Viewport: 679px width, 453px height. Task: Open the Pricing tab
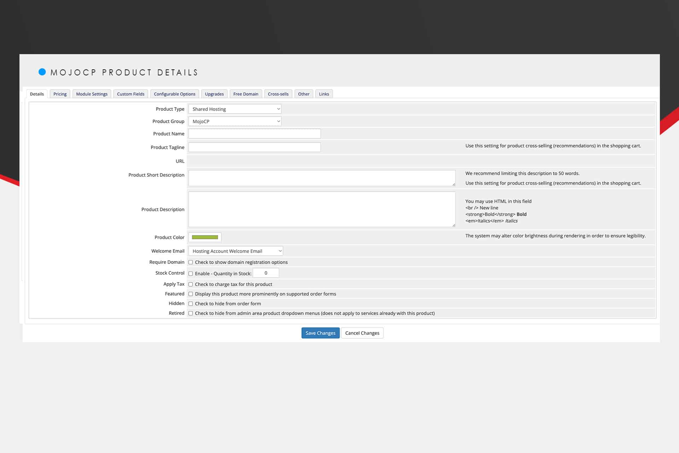[x=60, y=94]
